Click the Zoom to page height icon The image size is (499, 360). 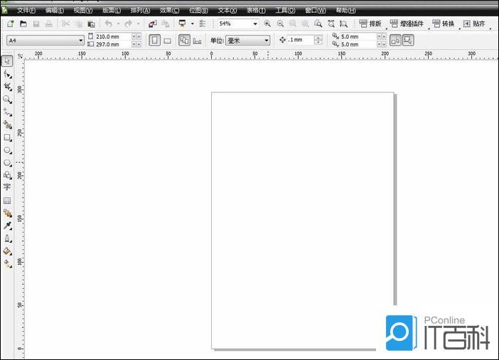[x=344, y=23]
